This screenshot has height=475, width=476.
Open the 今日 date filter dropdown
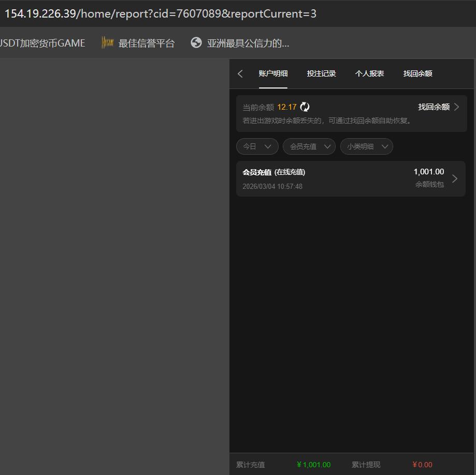(x=257, y=146)
